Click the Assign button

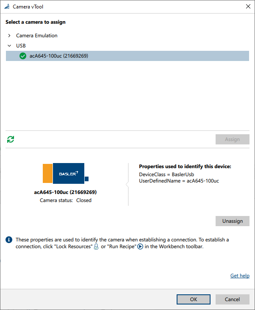[232, 139]
